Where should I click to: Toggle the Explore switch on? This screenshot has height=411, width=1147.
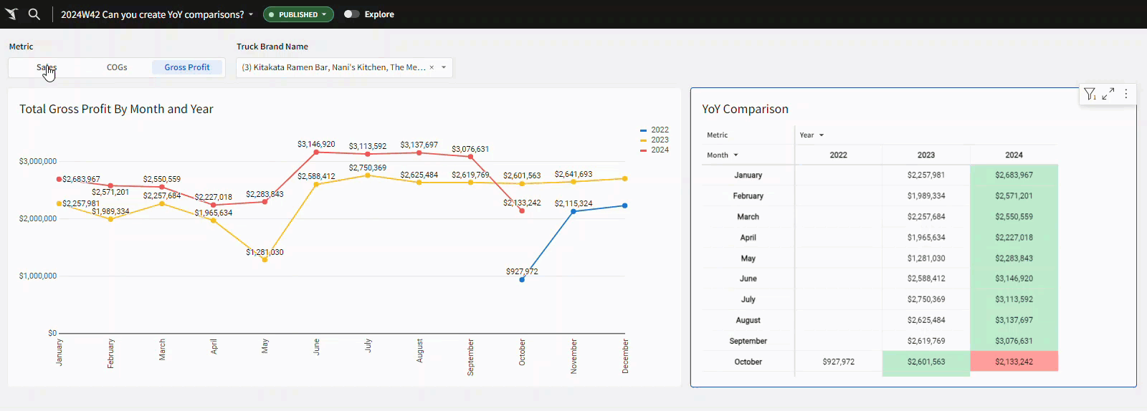(351, 14)
